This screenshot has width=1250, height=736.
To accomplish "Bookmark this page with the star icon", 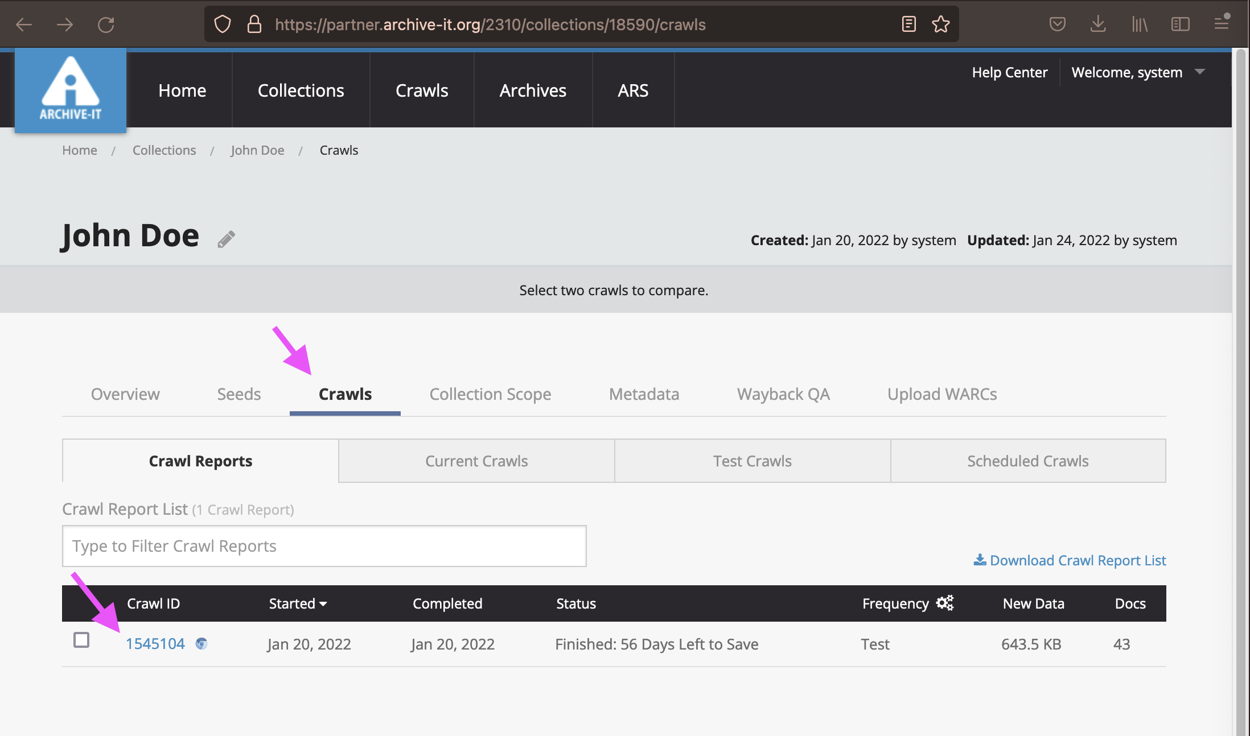I will coord(940,24).
